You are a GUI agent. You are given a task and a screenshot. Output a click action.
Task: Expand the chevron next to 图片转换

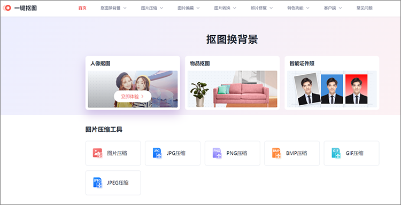click(x=235, y=8)
